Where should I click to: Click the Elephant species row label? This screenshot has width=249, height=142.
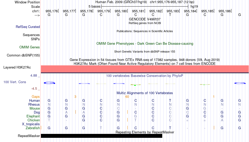click(x=33, y=116)
